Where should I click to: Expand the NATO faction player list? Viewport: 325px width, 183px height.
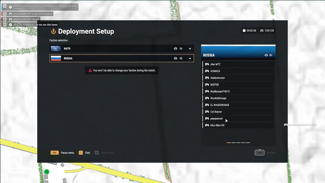(190, 49)
